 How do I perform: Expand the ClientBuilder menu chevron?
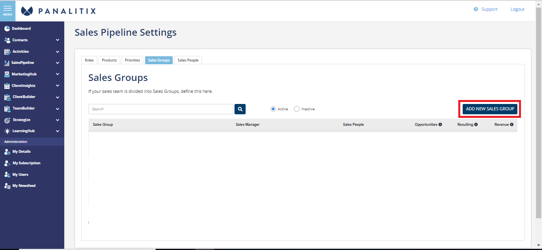58,97
